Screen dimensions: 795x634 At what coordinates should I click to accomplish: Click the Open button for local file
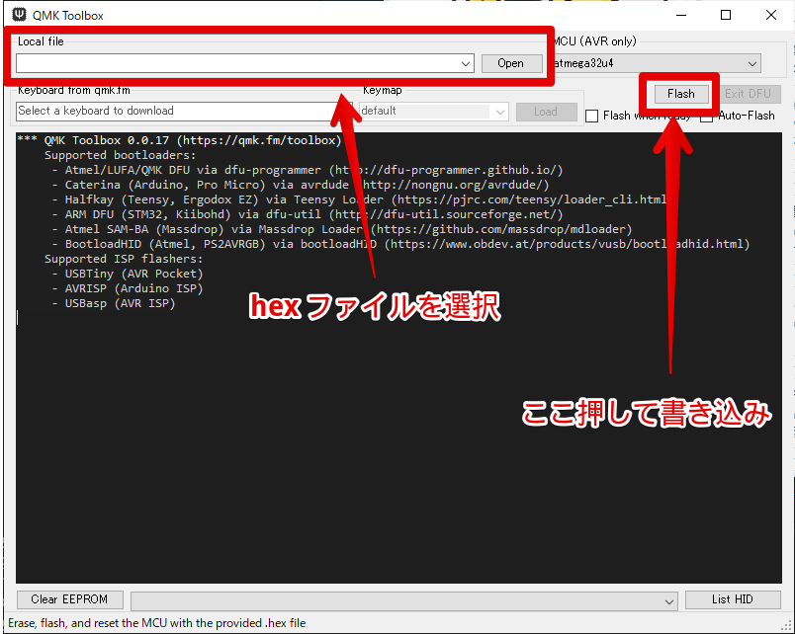click(x=511, y=63)
